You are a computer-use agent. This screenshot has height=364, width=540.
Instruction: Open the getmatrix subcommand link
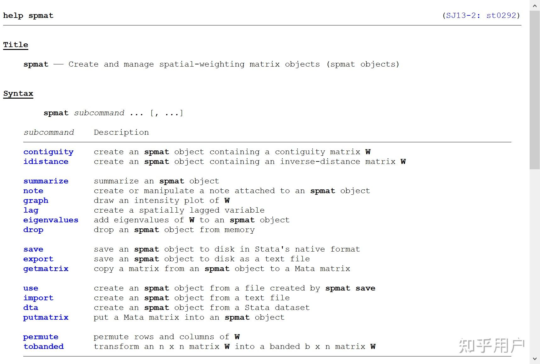46,269
